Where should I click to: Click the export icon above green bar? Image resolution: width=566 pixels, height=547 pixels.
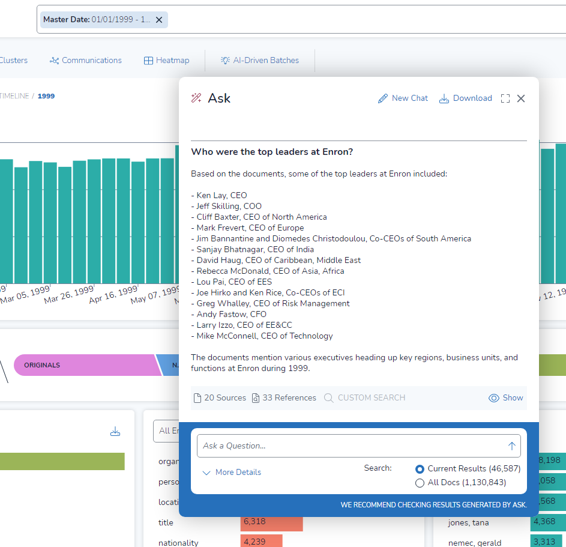click(x=115, y=431)
